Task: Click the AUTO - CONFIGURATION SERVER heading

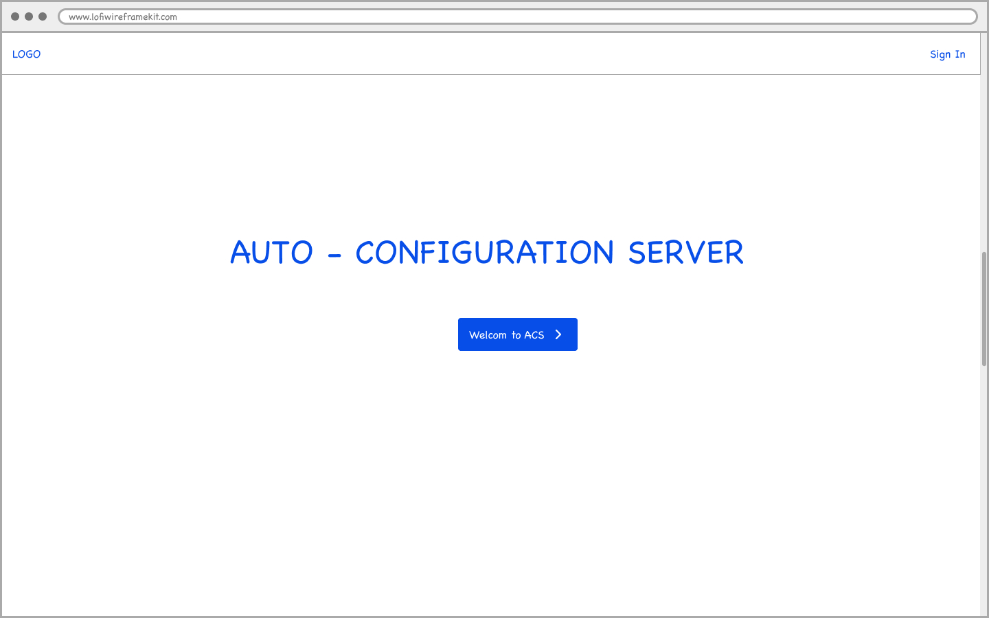Action: pyautogui.click(x=487, y=253)
